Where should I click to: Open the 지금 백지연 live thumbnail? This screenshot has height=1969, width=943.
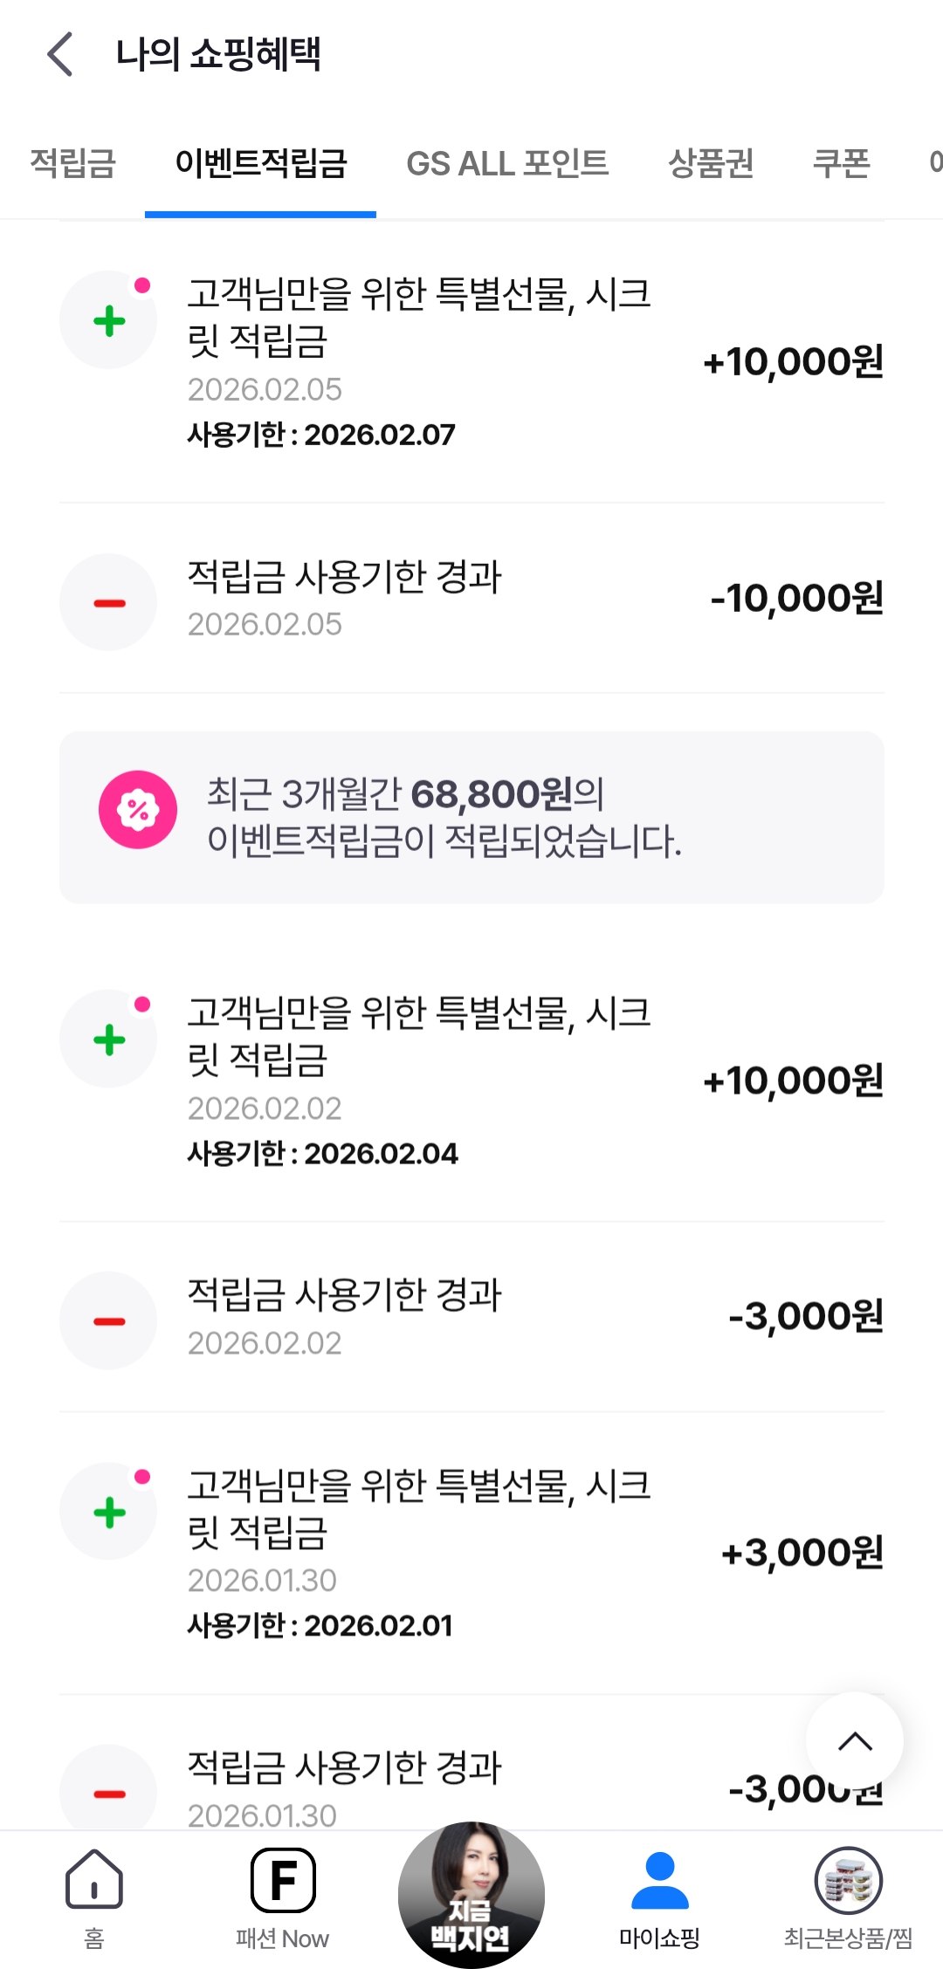[471, 1894]
